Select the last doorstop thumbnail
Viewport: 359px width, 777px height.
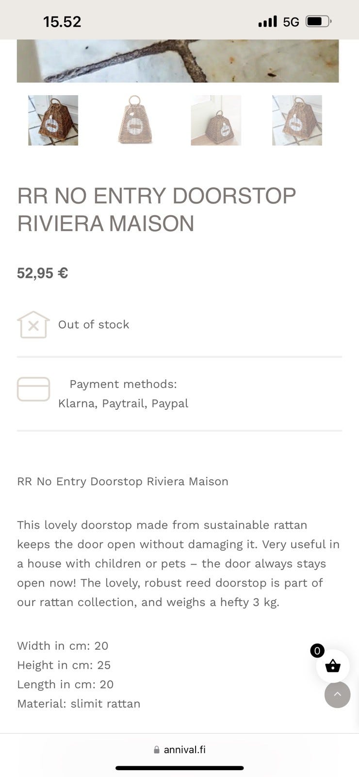(x=297, y=120)
